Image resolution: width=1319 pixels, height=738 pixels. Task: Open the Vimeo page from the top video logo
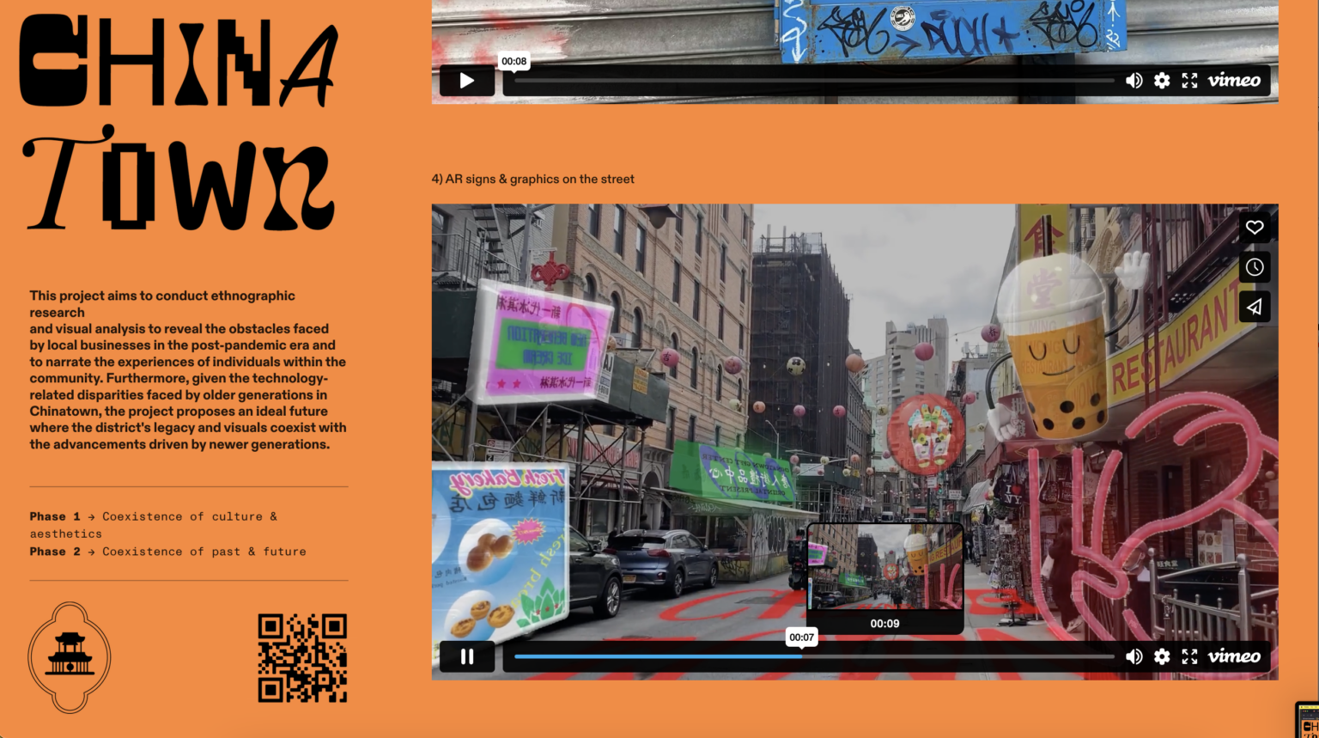(1234, 80)
